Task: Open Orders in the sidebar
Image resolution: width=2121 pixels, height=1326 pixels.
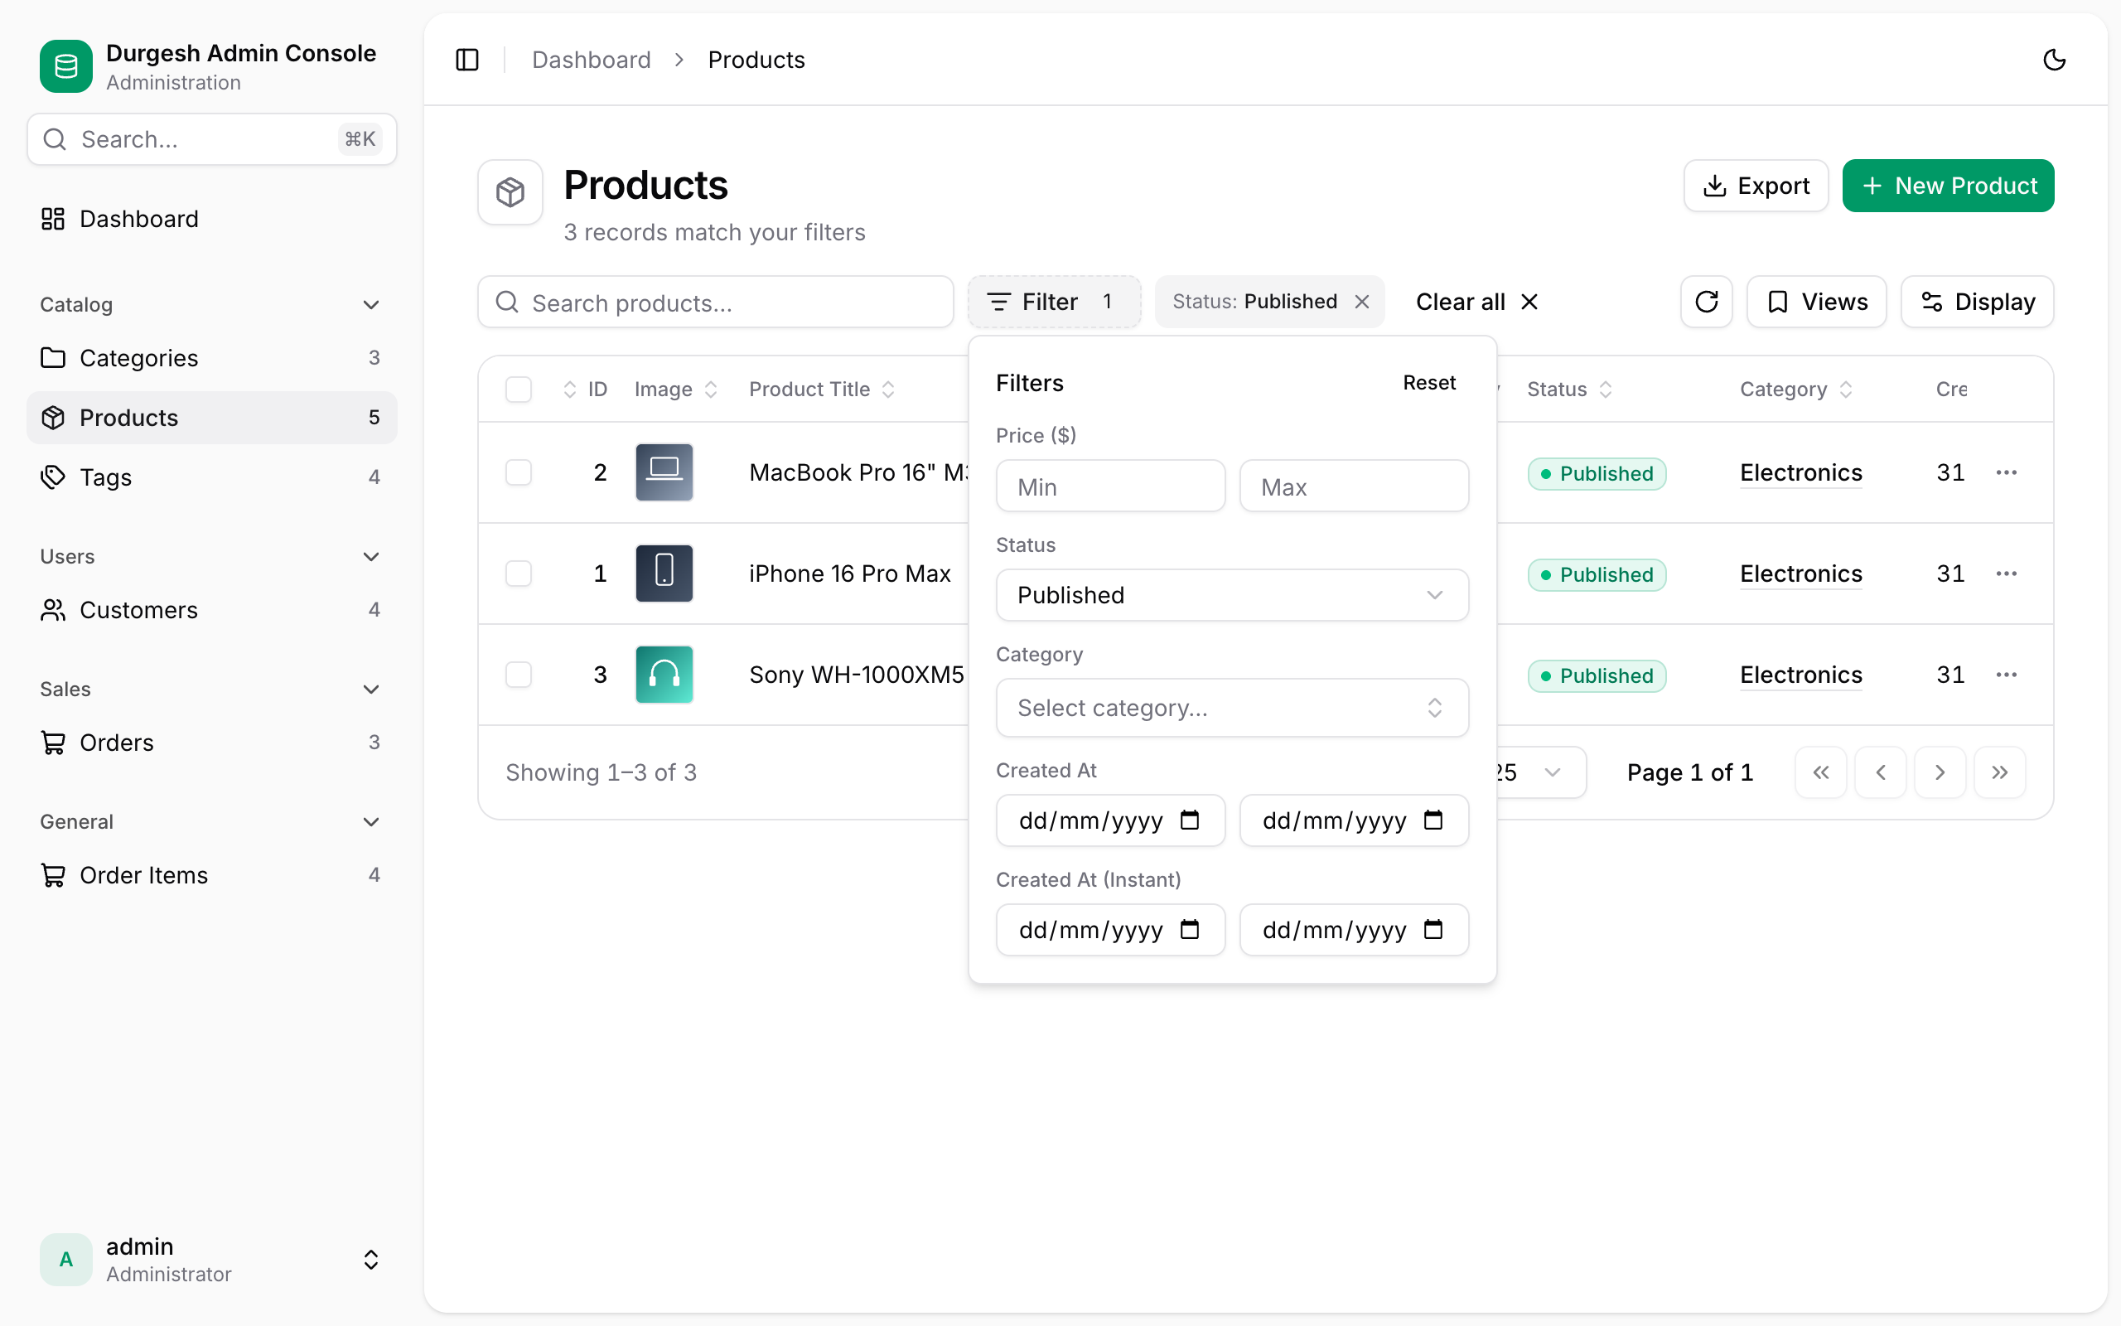Action: pos(211,743)
